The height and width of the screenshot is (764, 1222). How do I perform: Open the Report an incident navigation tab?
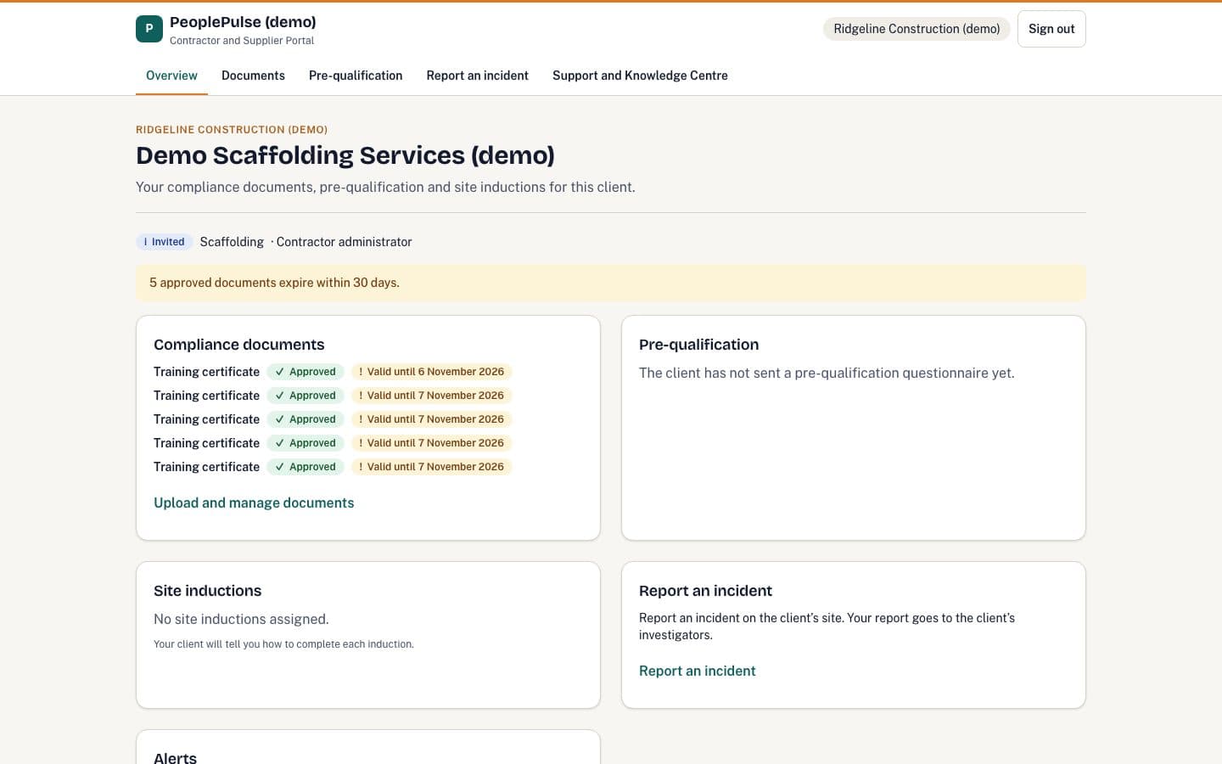click(x=478, y=76)
